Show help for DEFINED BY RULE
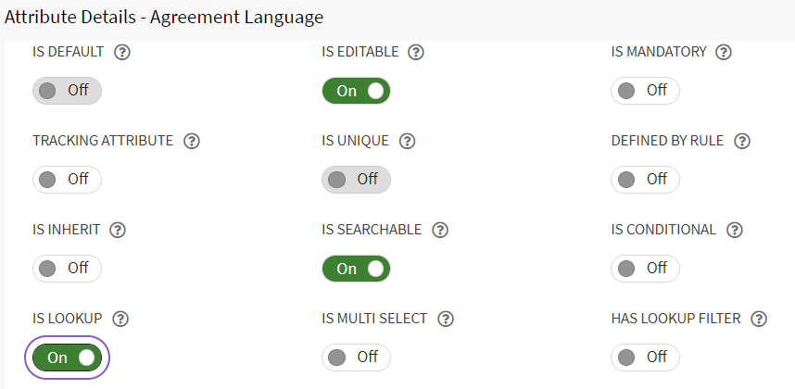 click(x=741, y=141)
